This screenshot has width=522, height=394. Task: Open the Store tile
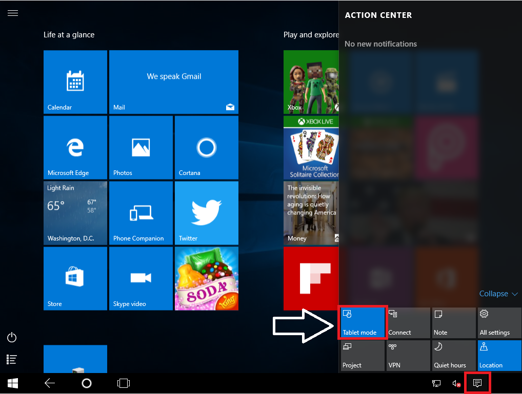[x=75, y=278]
